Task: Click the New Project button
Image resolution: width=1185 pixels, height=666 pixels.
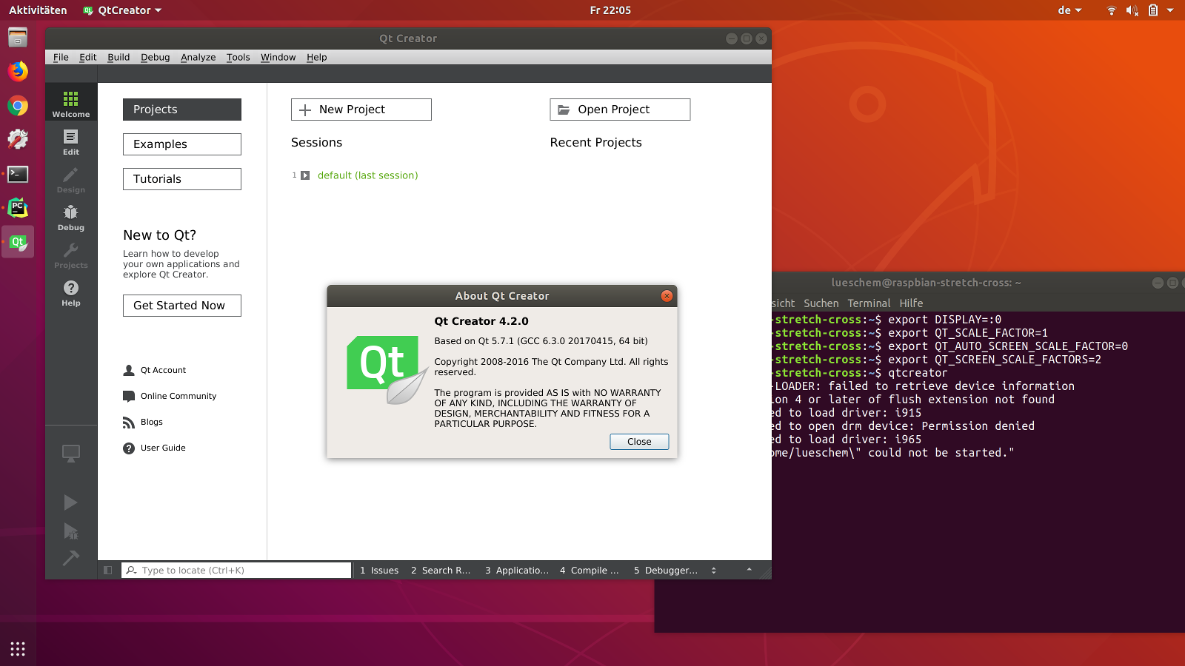Action: (x=361, y=110)
